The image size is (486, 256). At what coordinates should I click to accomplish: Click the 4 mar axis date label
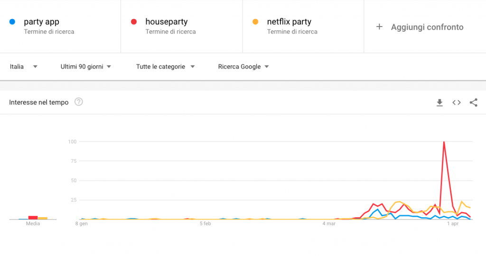[329, 223]
